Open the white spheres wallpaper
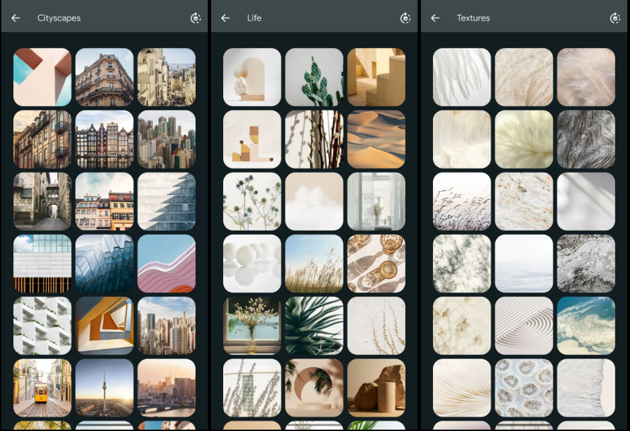This screenshot has height=431, width=630. pos(252,263)
